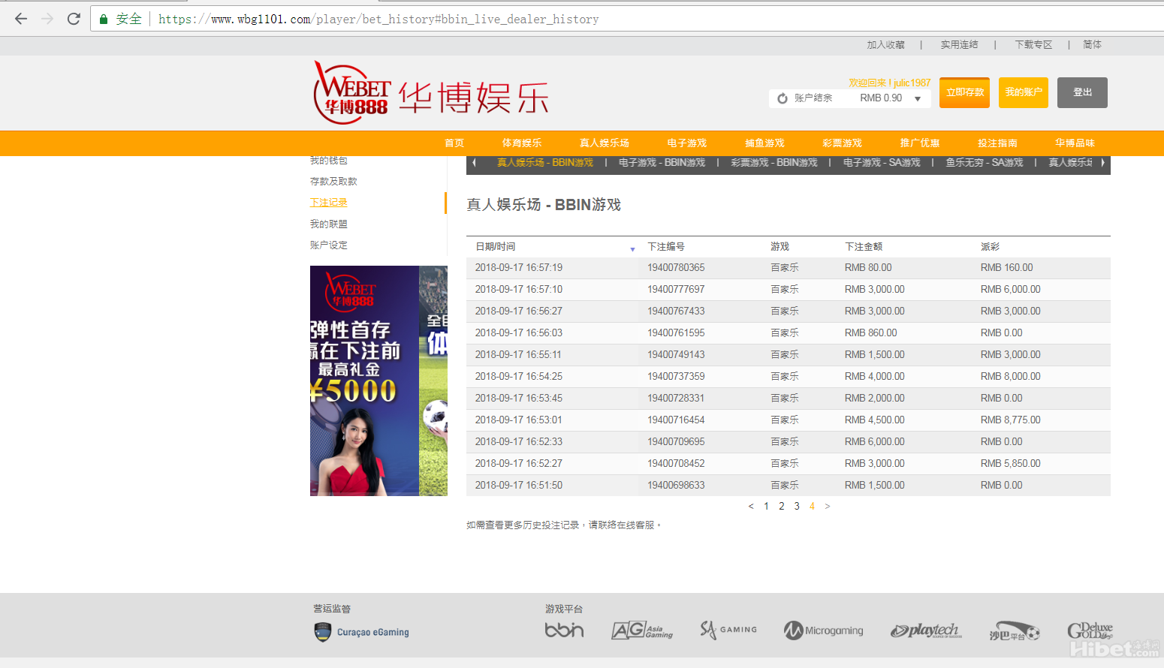
Task: Click the Curaçao eGaming badge
Action: [x=362, y=632]
